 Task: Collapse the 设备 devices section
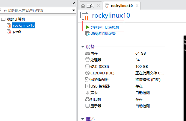83,47
